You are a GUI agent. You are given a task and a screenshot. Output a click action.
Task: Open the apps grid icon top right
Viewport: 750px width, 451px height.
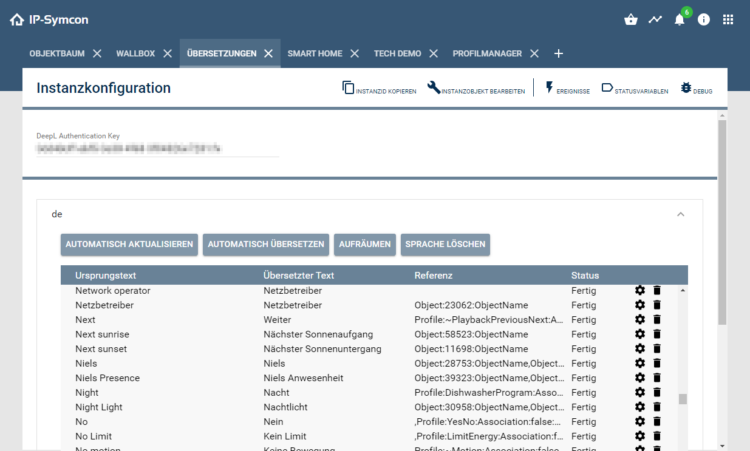[x=728, y=19]
